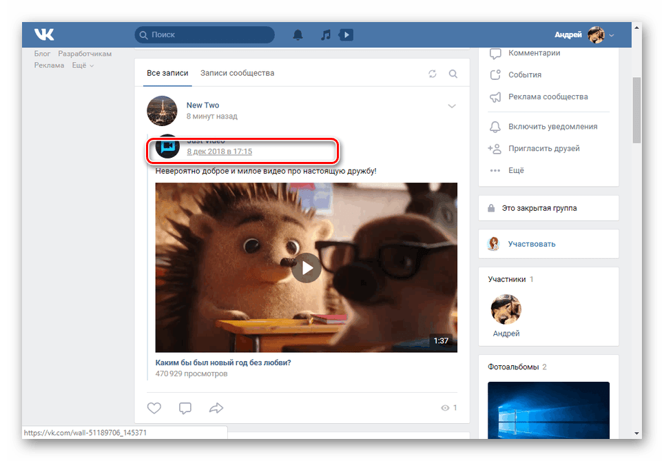Click the add-person icon for Пригласить друзей

(x=494, y=149)
